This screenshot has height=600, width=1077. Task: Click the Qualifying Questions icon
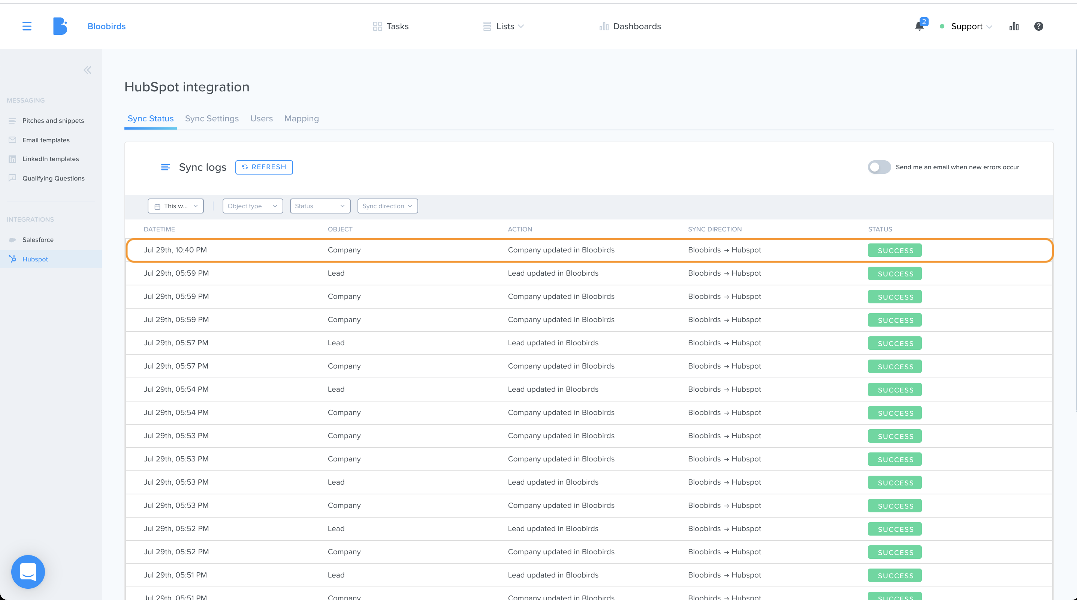12,178
